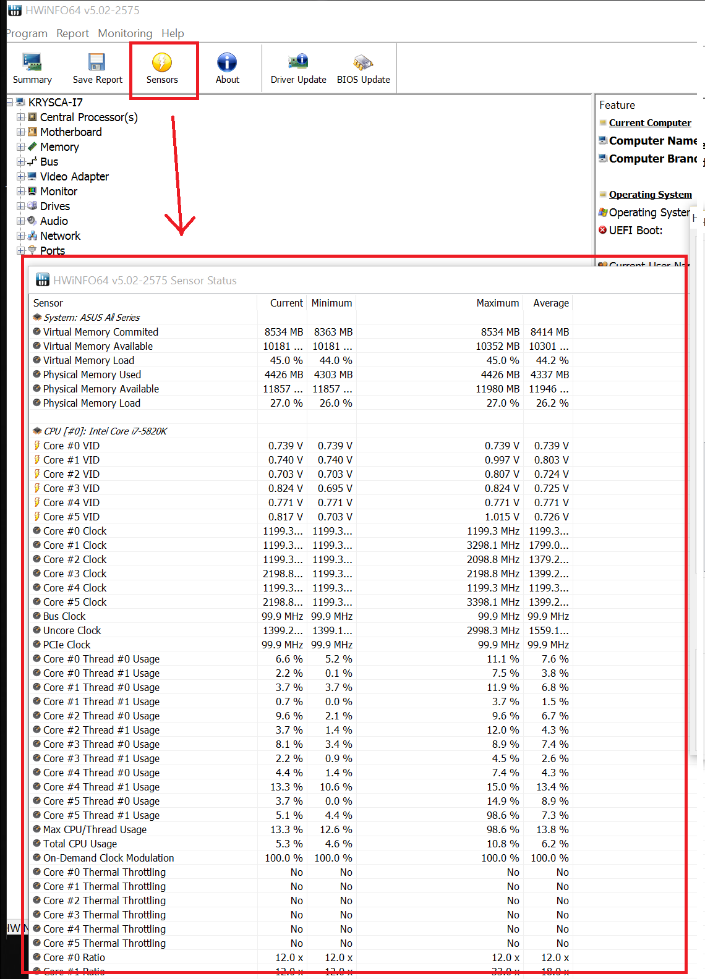Click the Current Computer link
Screen dimensions: 705x979
tap(650, 123)
